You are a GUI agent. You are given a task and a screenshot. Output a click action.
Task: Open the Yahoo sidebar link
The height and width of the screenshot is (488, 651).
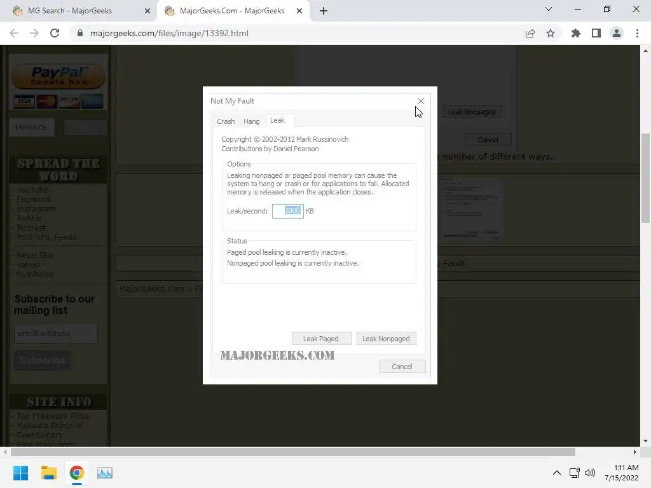(28, 265)
